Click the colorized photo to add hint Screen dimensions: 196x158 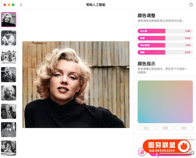click(76, 85)
